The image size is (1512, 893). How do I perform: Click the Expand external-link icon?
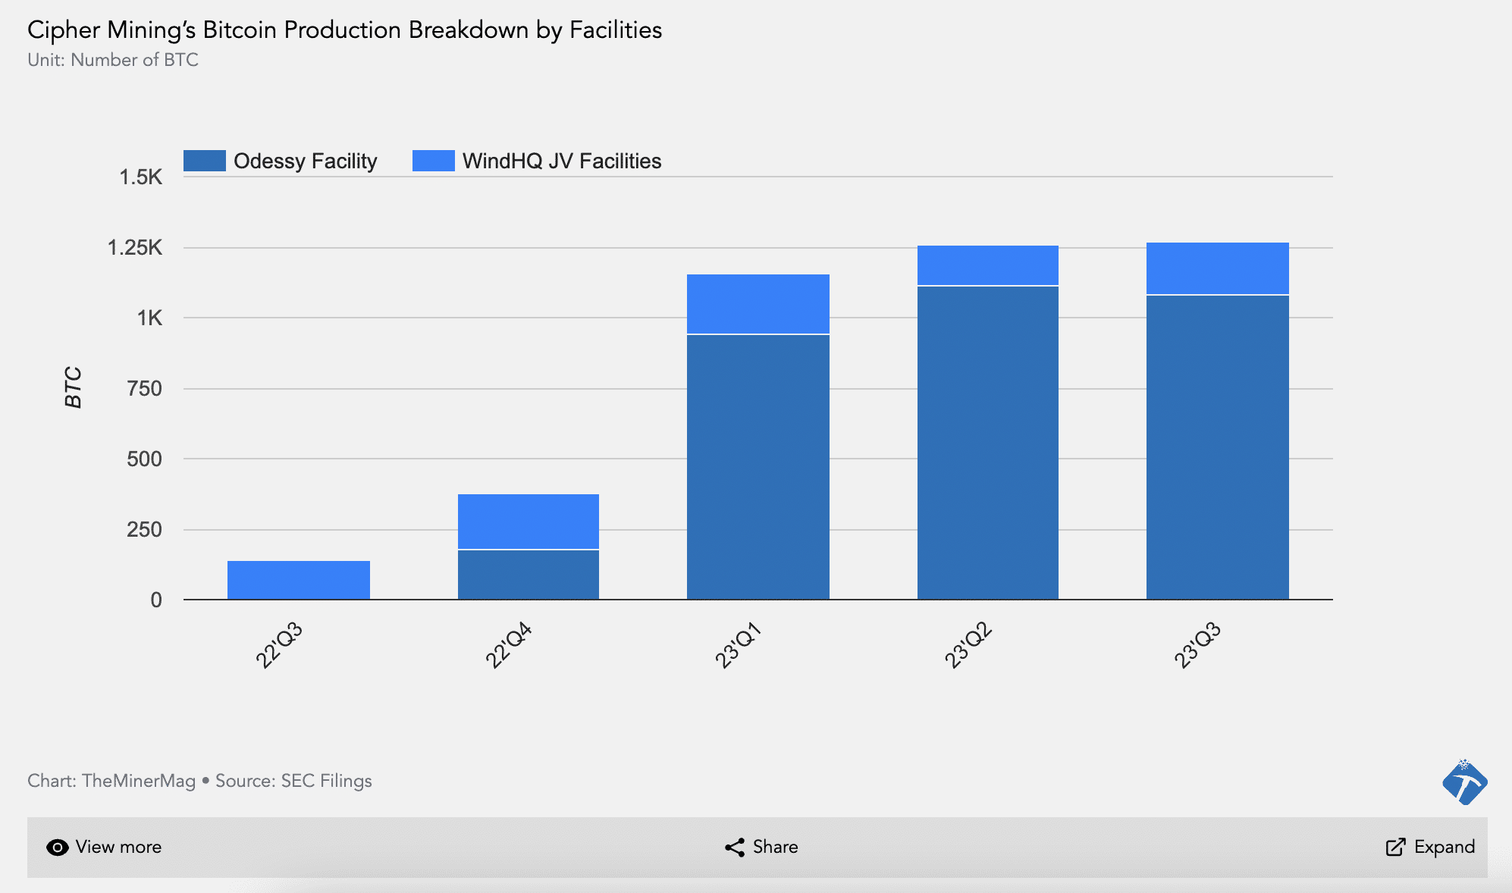coord(1395,848)
